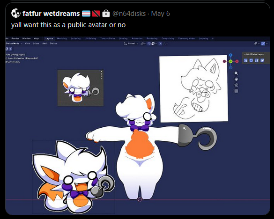Select the gray hook hand on the model
The height and width of the screenshot is (219, 274).
[198, 138]
